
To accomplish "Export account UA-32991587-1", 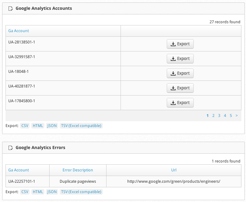I will click(180, 58).
